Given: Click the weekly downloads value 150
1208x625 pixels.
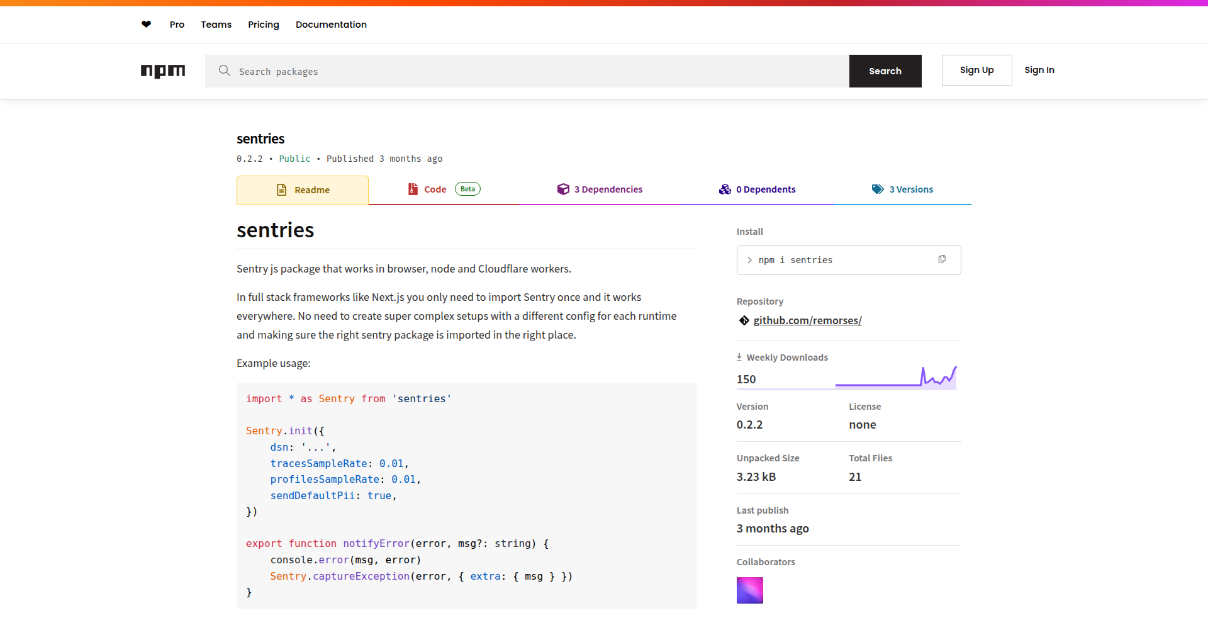Looking at the screenshot, I should pyautogui.click(x=746, y=379).
